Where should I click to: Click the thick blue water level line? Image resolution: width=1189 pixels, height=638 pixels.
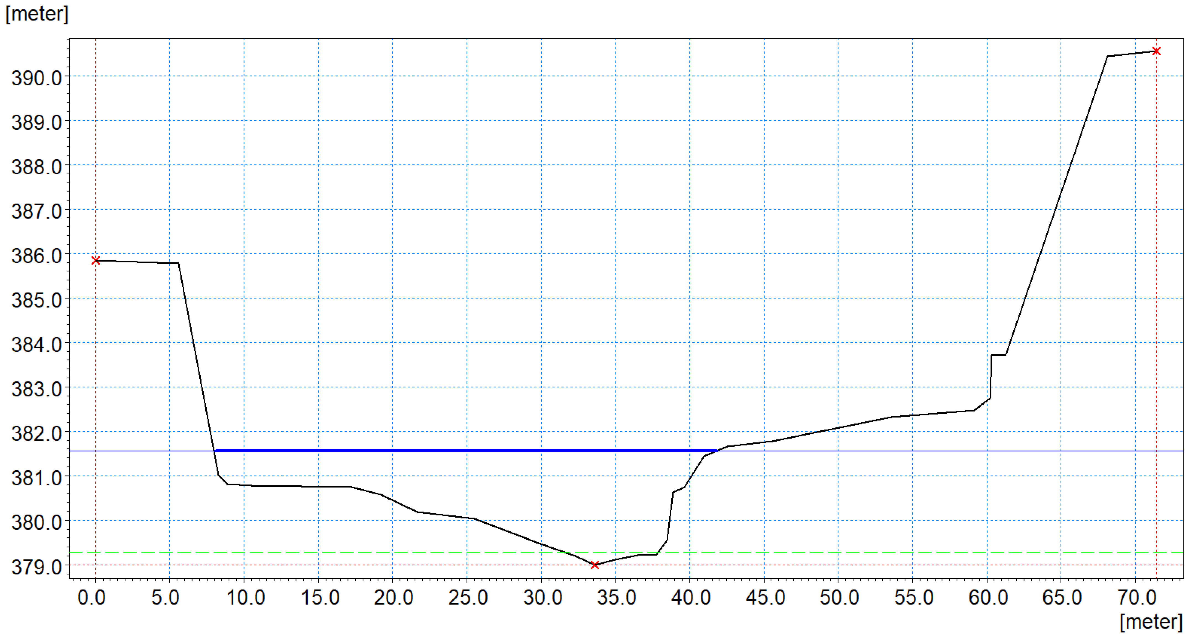coord(462,450)
